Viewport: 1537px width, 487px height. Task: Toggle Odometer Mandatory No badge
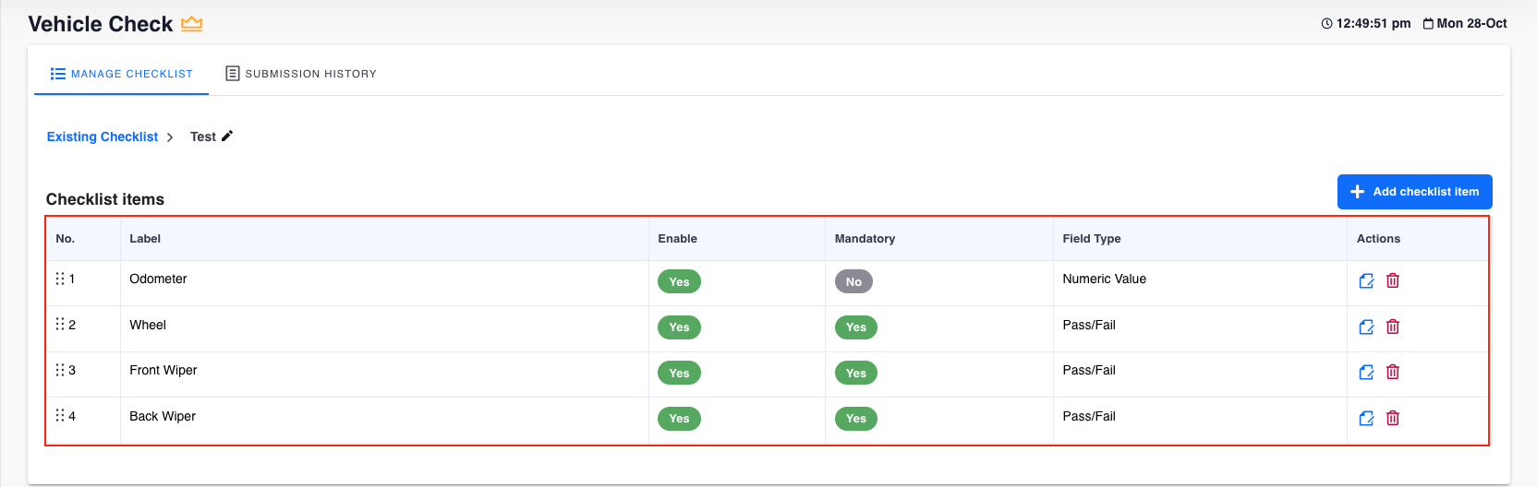tap(853, 281)
